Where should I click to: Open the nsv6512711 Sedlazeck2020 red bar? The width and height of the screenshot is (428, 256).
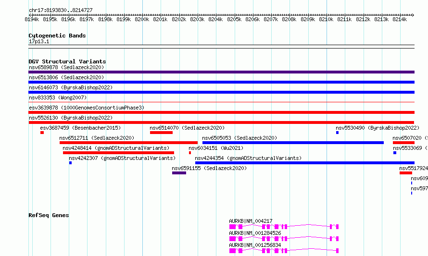(128, 143)
